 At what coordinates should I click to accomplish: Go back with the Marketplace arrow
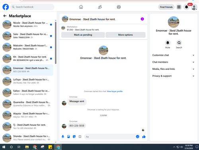click(5, 16)
